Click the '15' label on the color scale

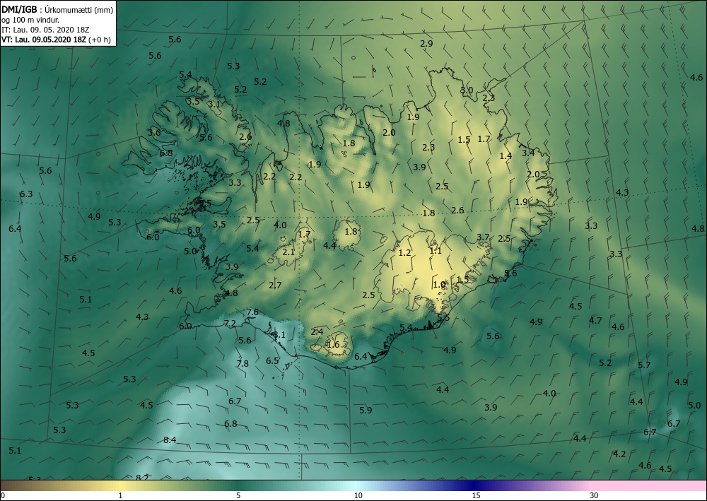(476, 495)
